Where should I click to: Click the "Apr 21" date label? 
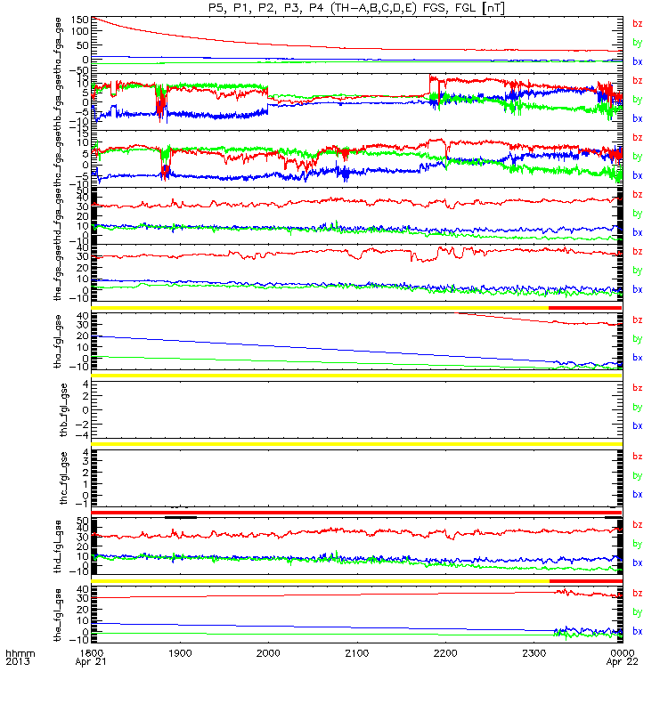click(x=91, y=662)
